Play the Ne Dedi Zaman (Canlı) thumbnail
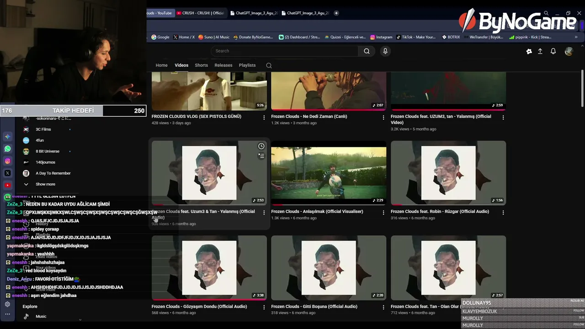Viewport: 585px width, 329px height. pos(329,91)
